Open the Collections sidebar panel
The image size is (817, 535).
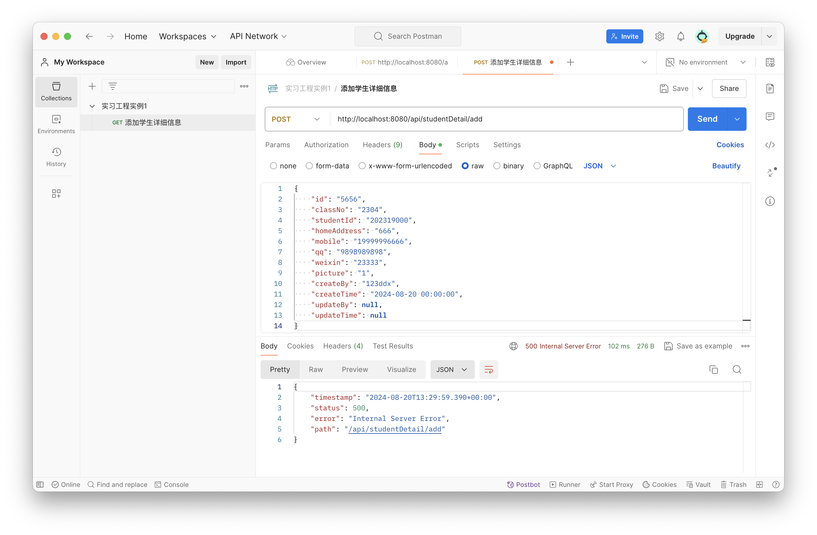click(56, 92)
